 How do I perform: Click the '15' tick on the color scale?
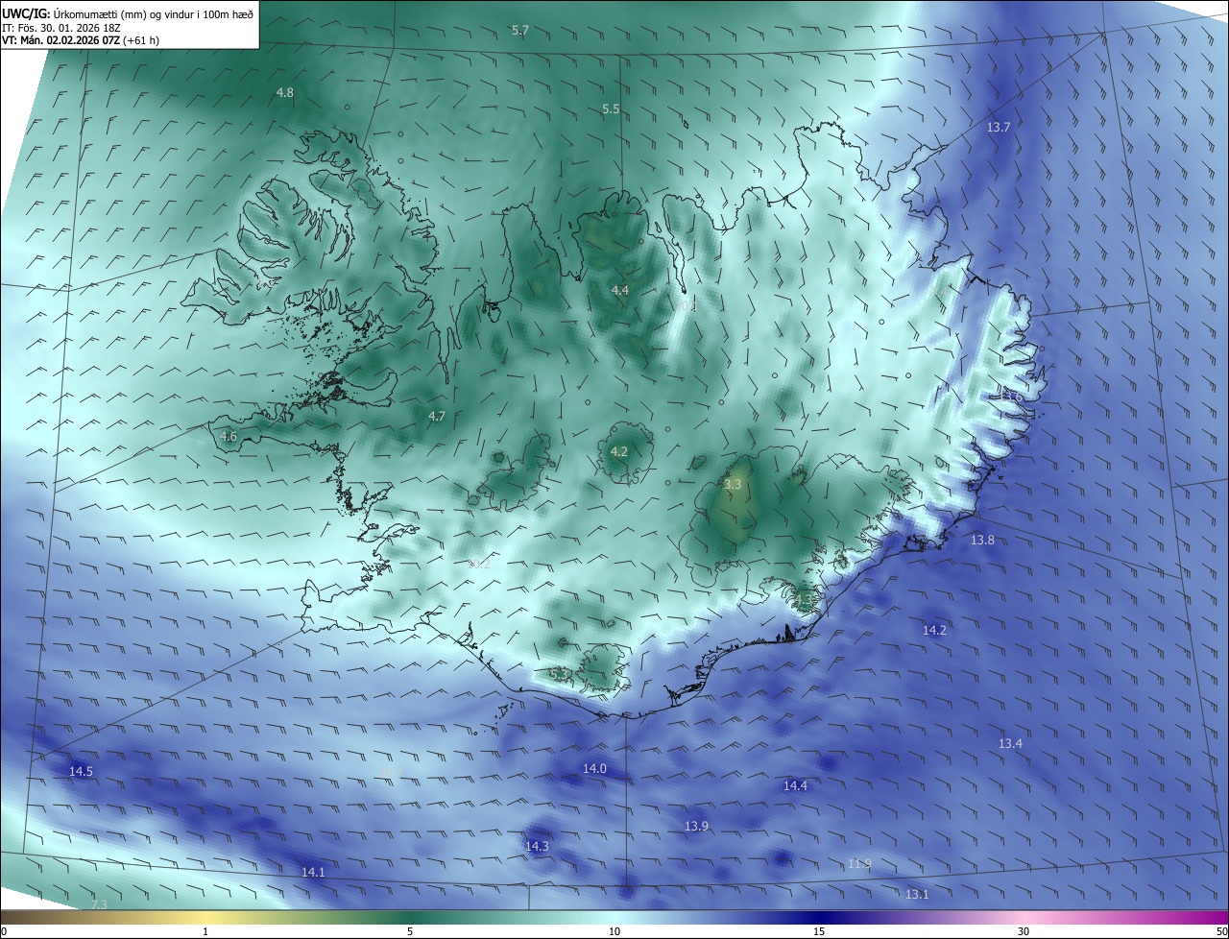[819, 931]
